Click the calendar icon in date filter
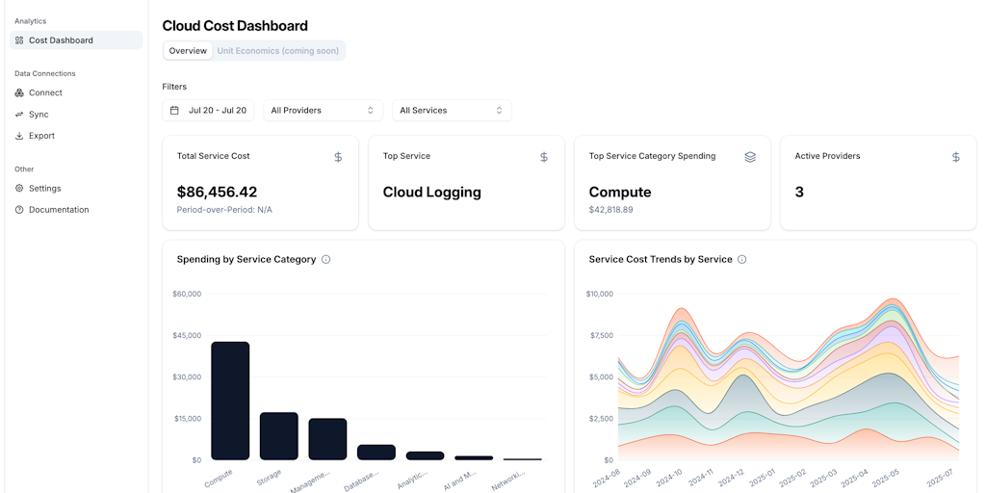Viewport: 986px width, 493px height. 175,110
